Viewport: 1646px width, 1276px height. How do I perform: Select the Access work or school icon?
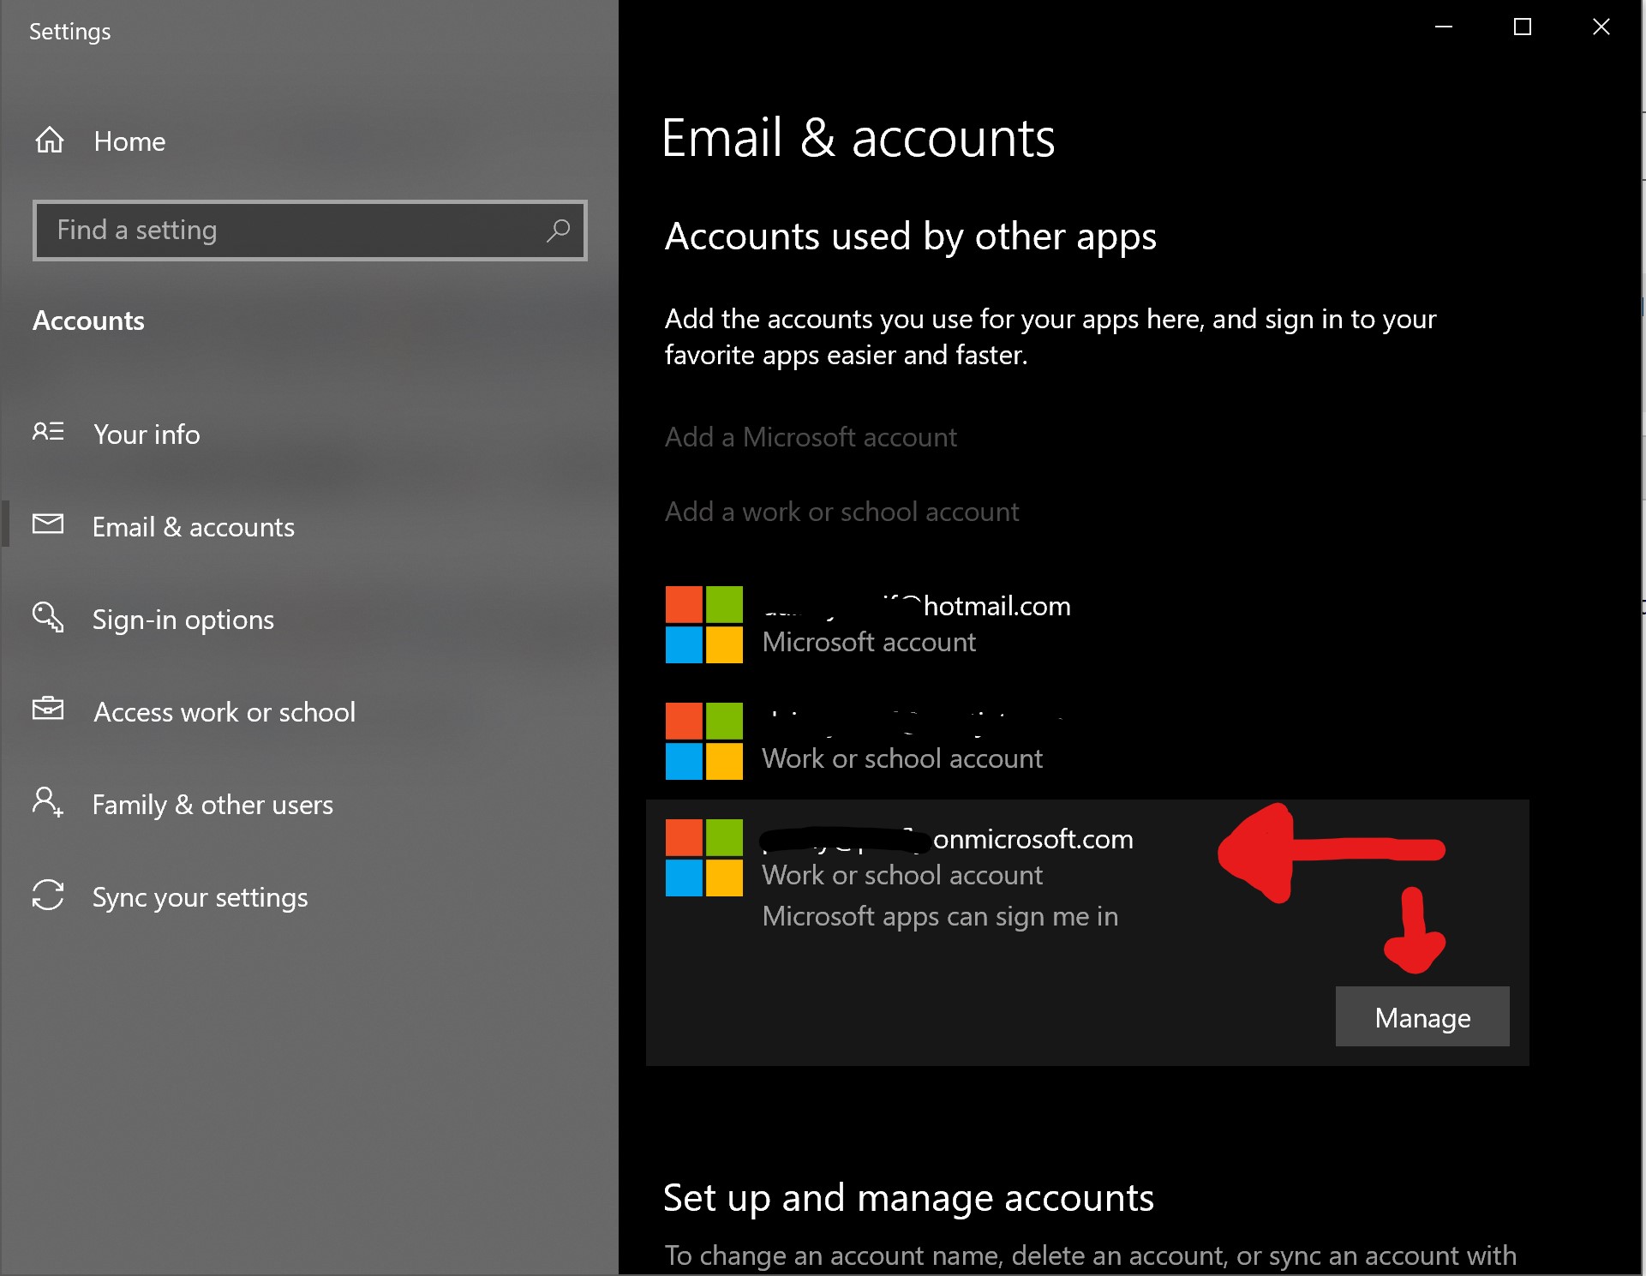pyautogui.click(x=48, y=710)
